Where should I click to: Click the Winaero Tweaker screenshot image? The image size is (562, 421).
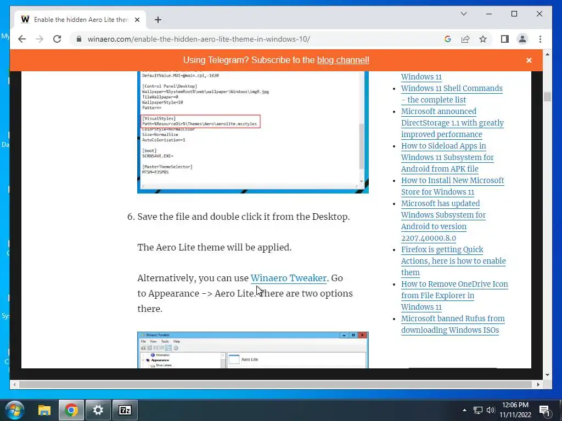[252, 350]
